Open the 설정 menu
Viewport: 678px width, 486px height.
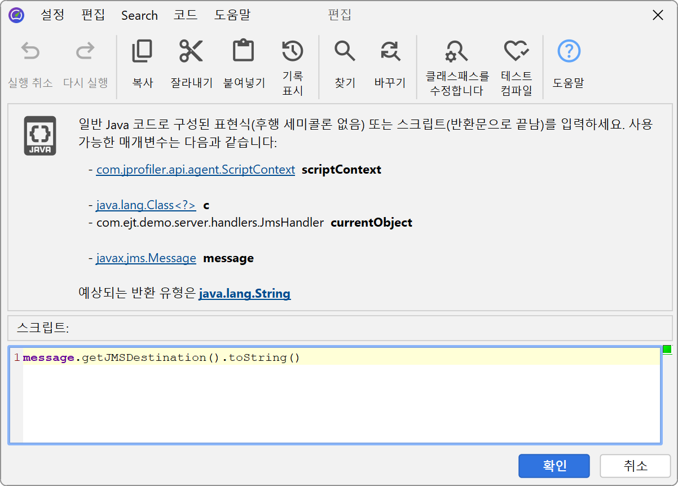52,15
